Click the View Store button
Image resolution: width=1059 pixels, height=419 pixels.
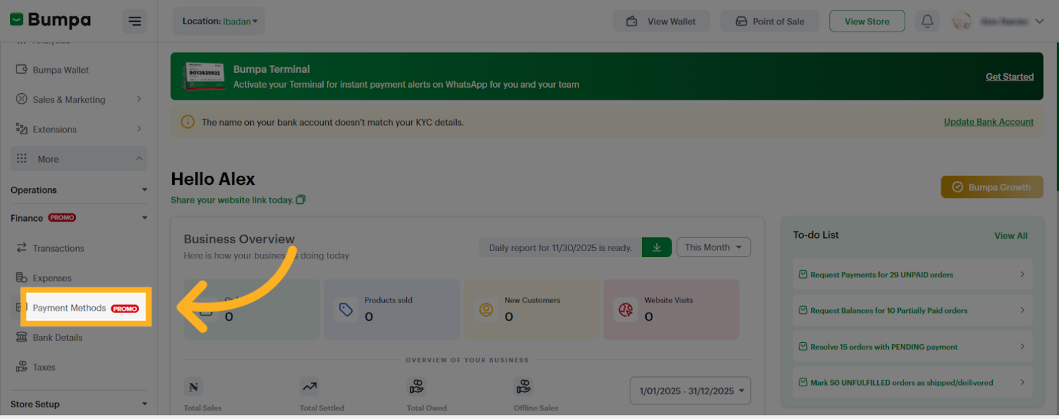(x=867, y=21)
